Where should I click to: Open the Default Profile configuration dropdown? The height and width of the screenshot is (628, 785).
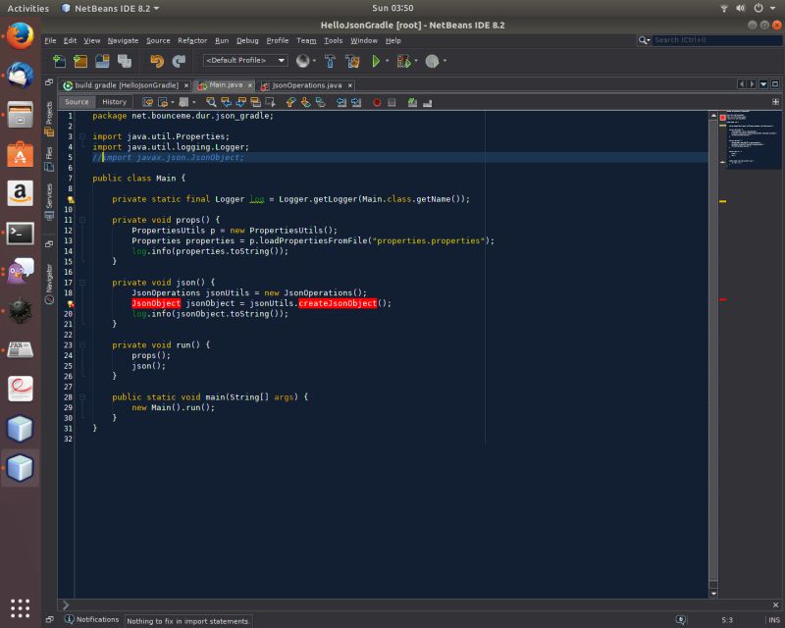click(244, 60)
